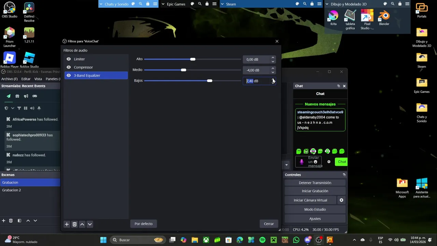Toggle visibility of the Limiter filter
The width and height of the screenshot is (437, 246).
(x=69, y=59)
